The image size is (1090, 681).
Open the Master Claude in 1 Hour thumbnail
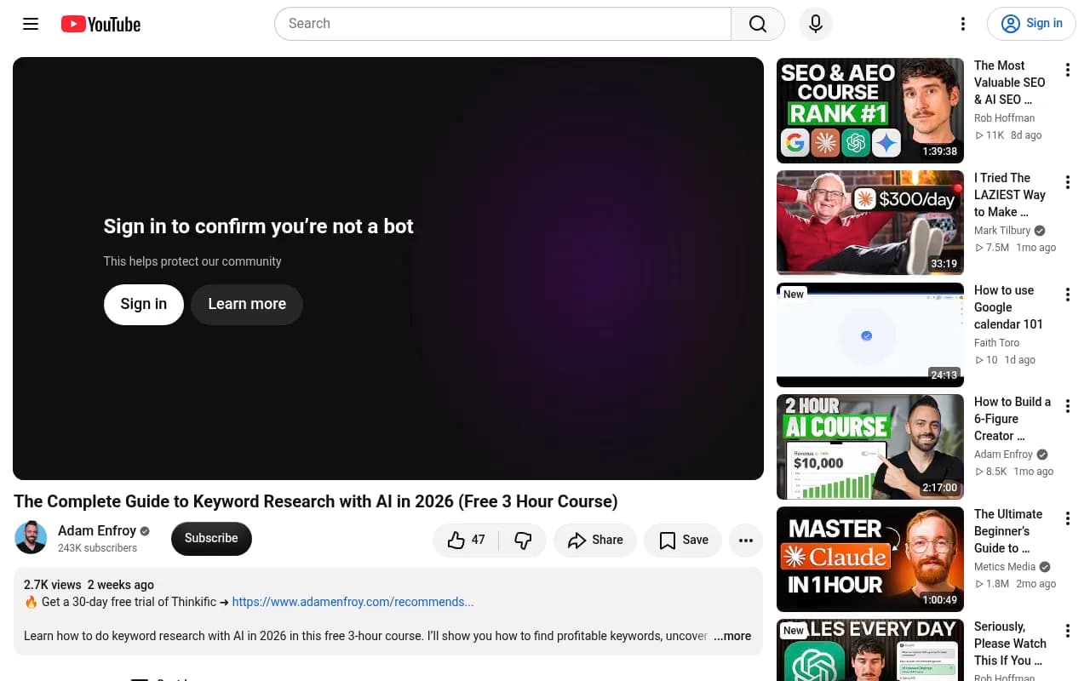[870, 559]
